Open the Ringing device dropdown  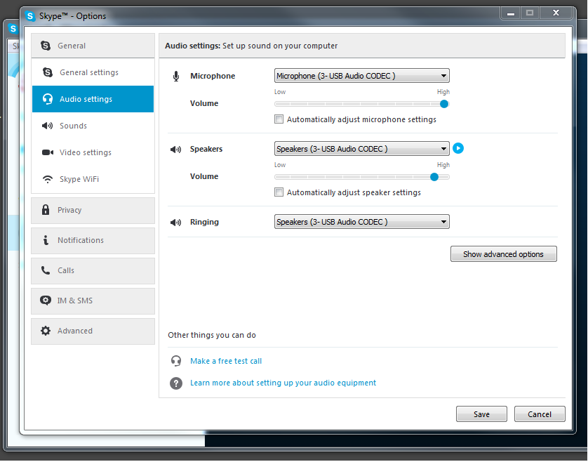[362, 222]
